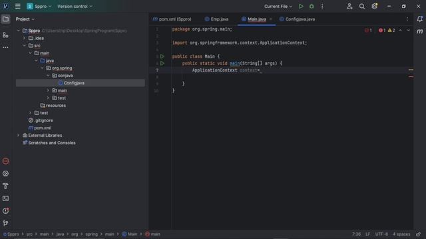The height and width of the screenshot is (239, 426).
Task: Open the editor tabs options menu
Action: pyautogui.click(x=407, y=19)
